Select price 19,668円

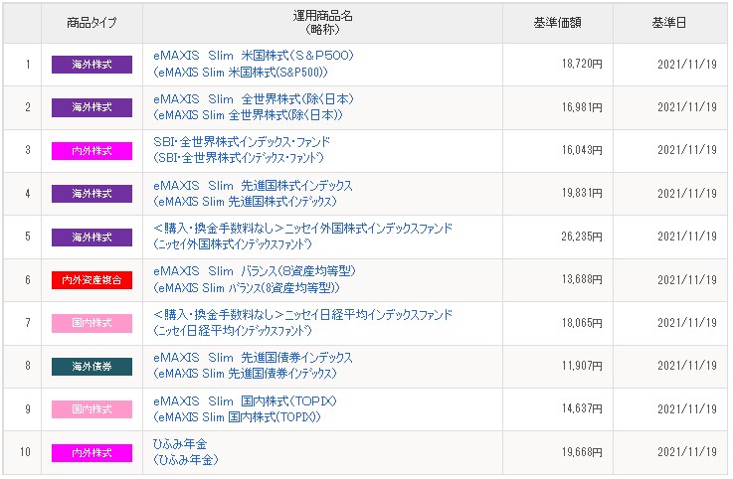[x=582, y=453]
